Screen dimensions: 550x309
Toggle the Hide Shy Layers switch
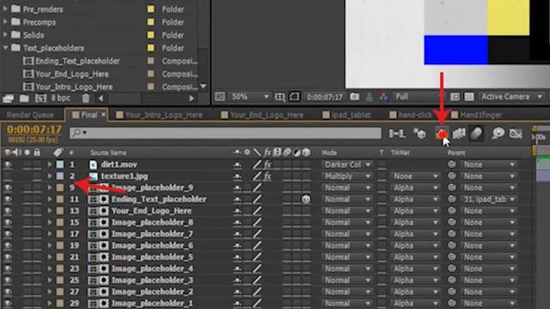[442, 134]
